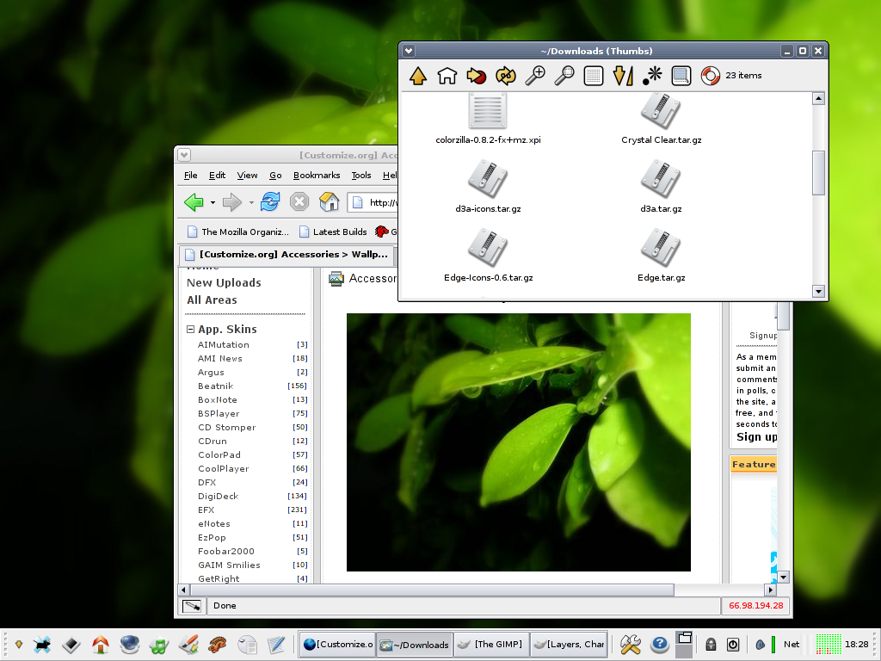Open Foobar2000 skins category
The image size is (881, 661).
click(226, 552)
